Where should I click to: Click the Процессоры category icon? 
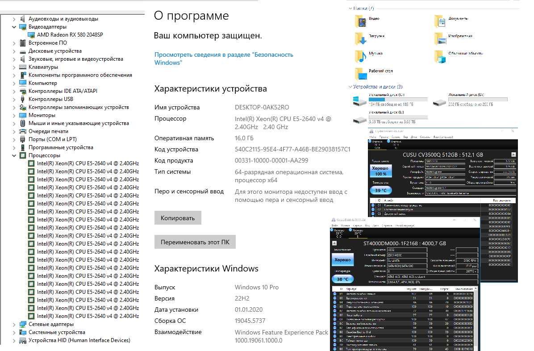(23, 155)
